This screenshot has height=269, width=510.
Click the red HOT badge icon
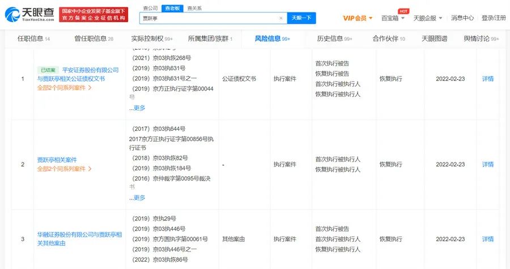point(403,11)
